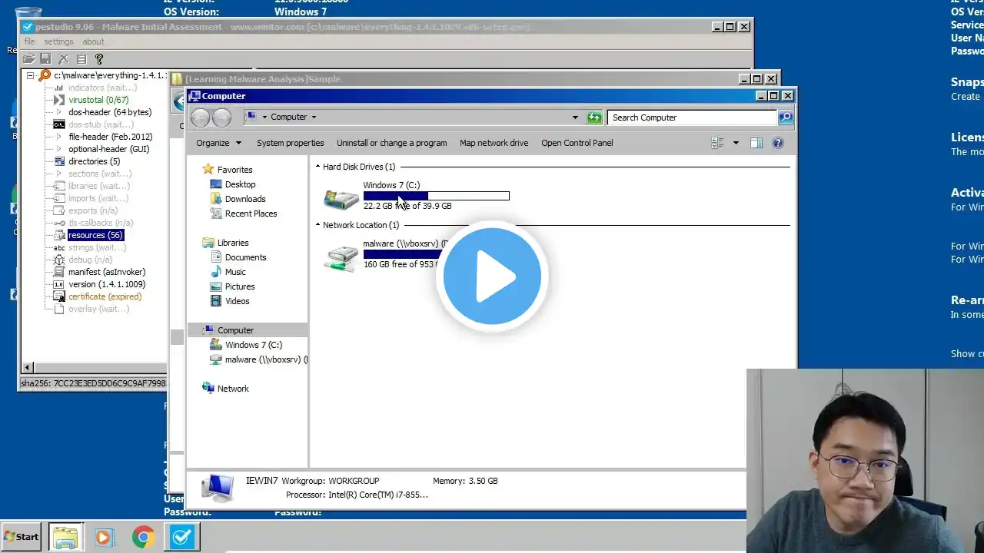Open pestudio settings menu

[x=58, y=41]
